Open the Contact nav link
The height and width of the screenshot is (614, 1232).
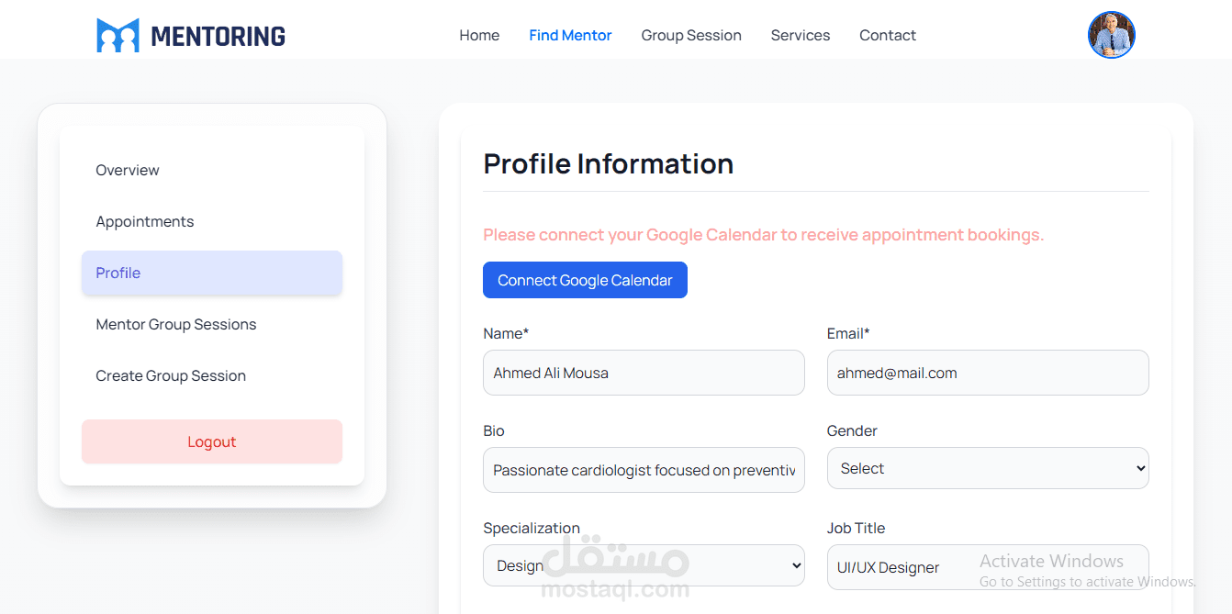pos(887,36)
